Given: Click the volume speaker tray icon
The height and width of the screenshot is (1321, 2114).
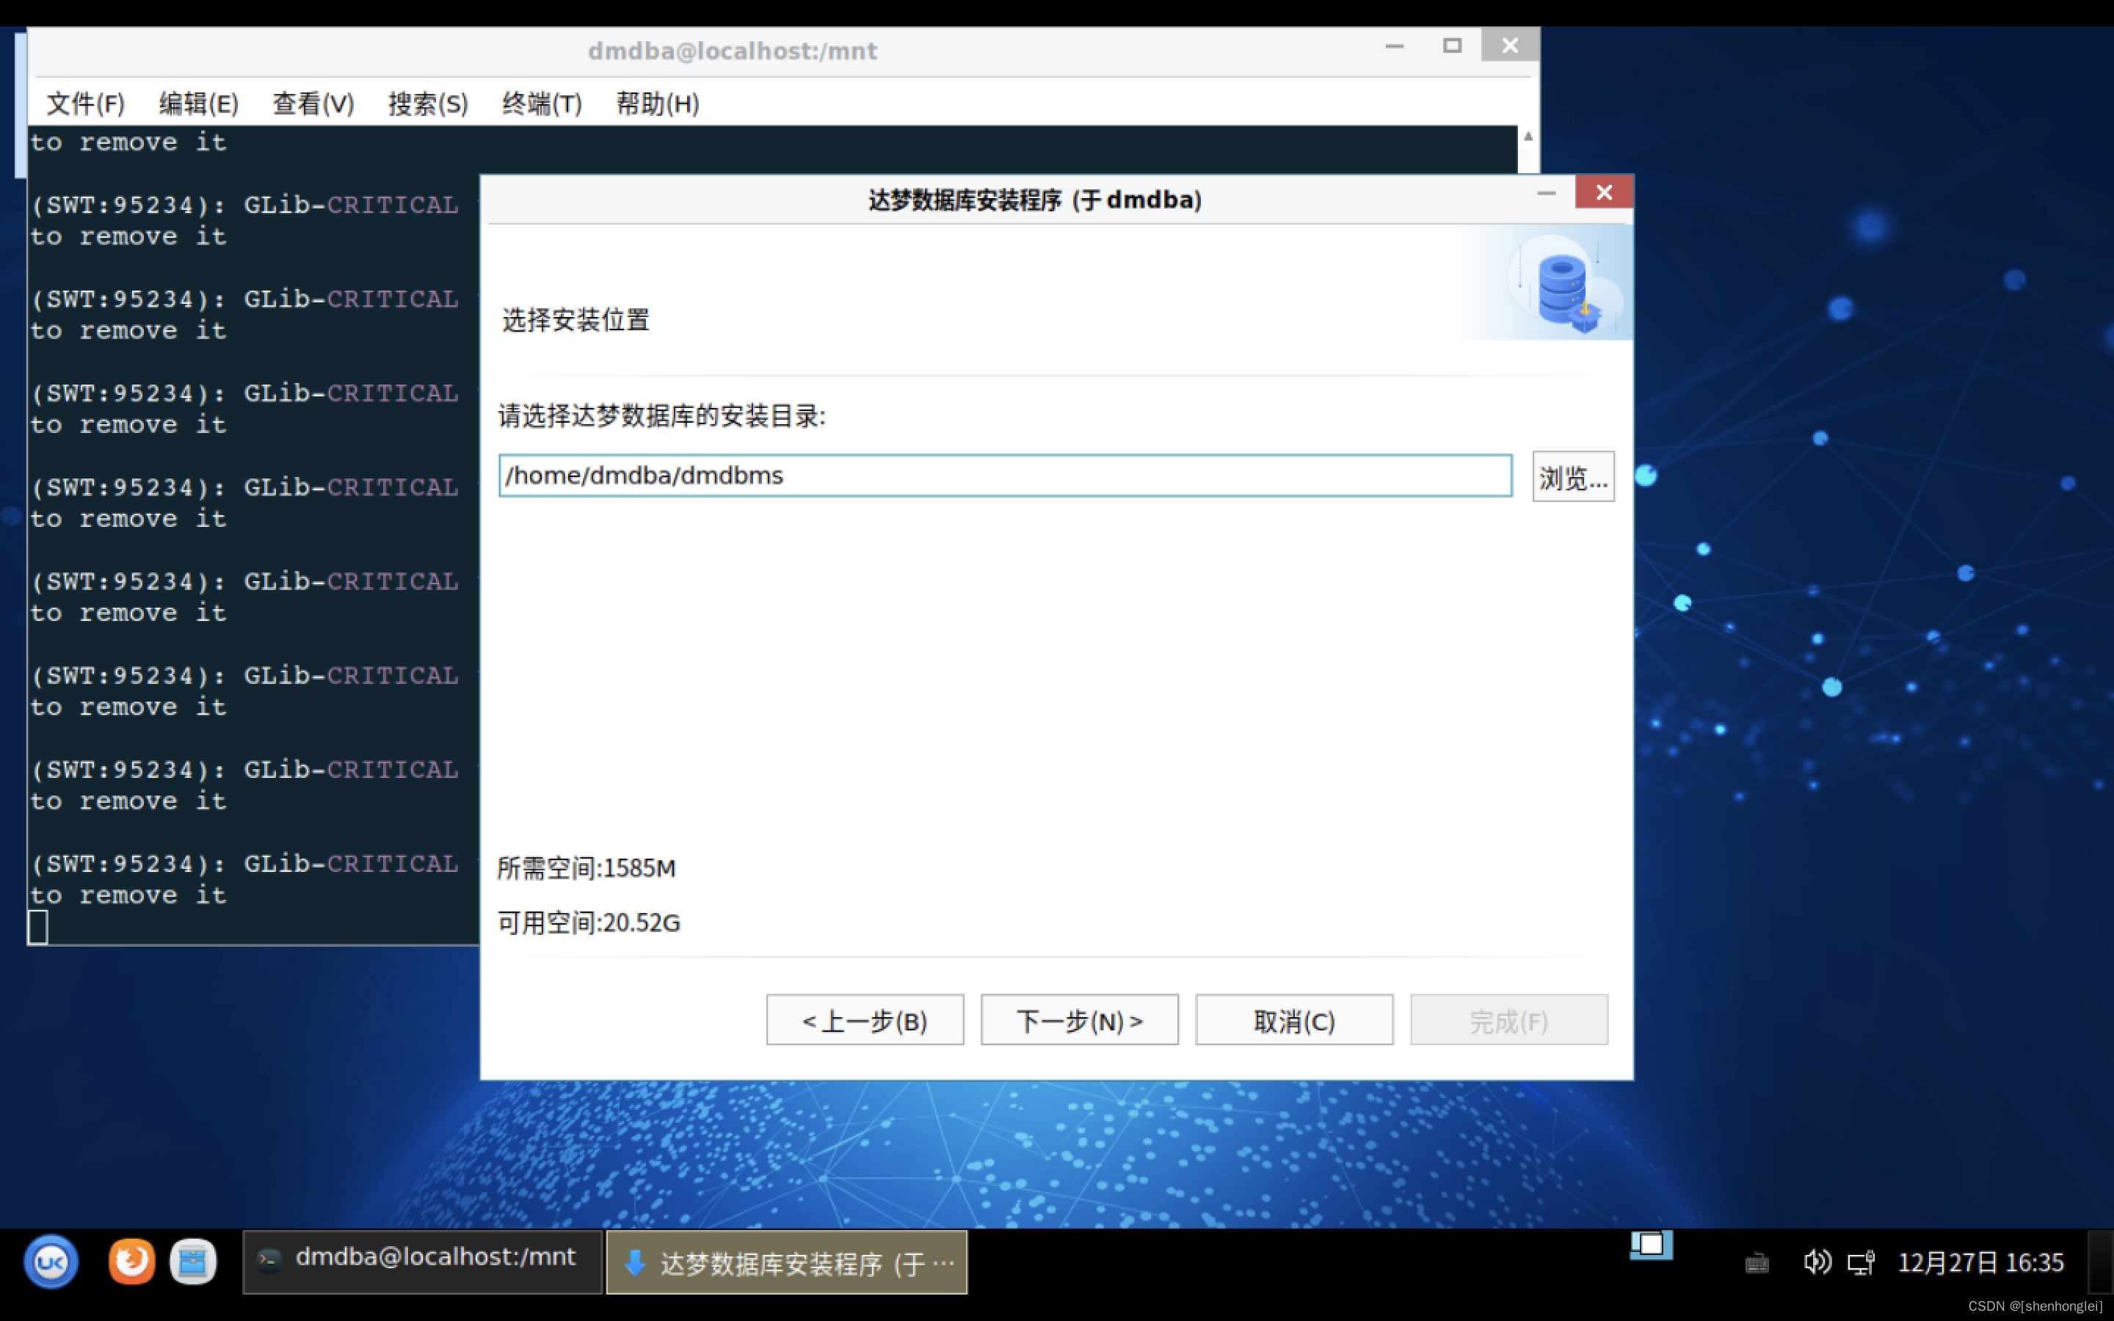Looking at the screenshot, I should coord(1817,1262).
